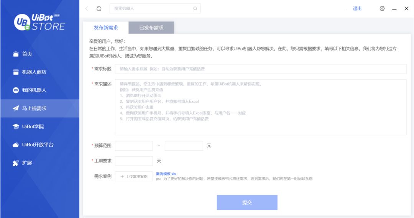Image resolution: width=414 pixels, height=218 pixels.
Task: Click the back arrow in the top bar
Action: 87,8
